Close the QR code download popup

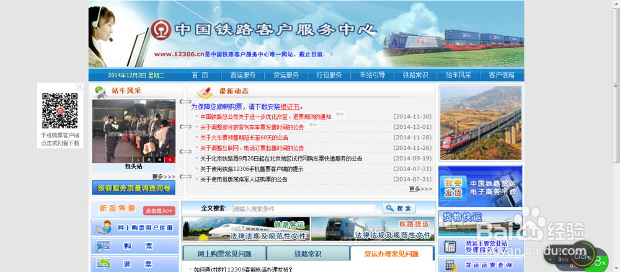point(79,87)
